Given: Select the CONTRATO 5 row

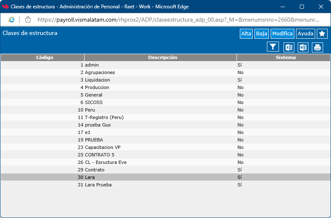Looking at the screenshot, I should (166, 155).
